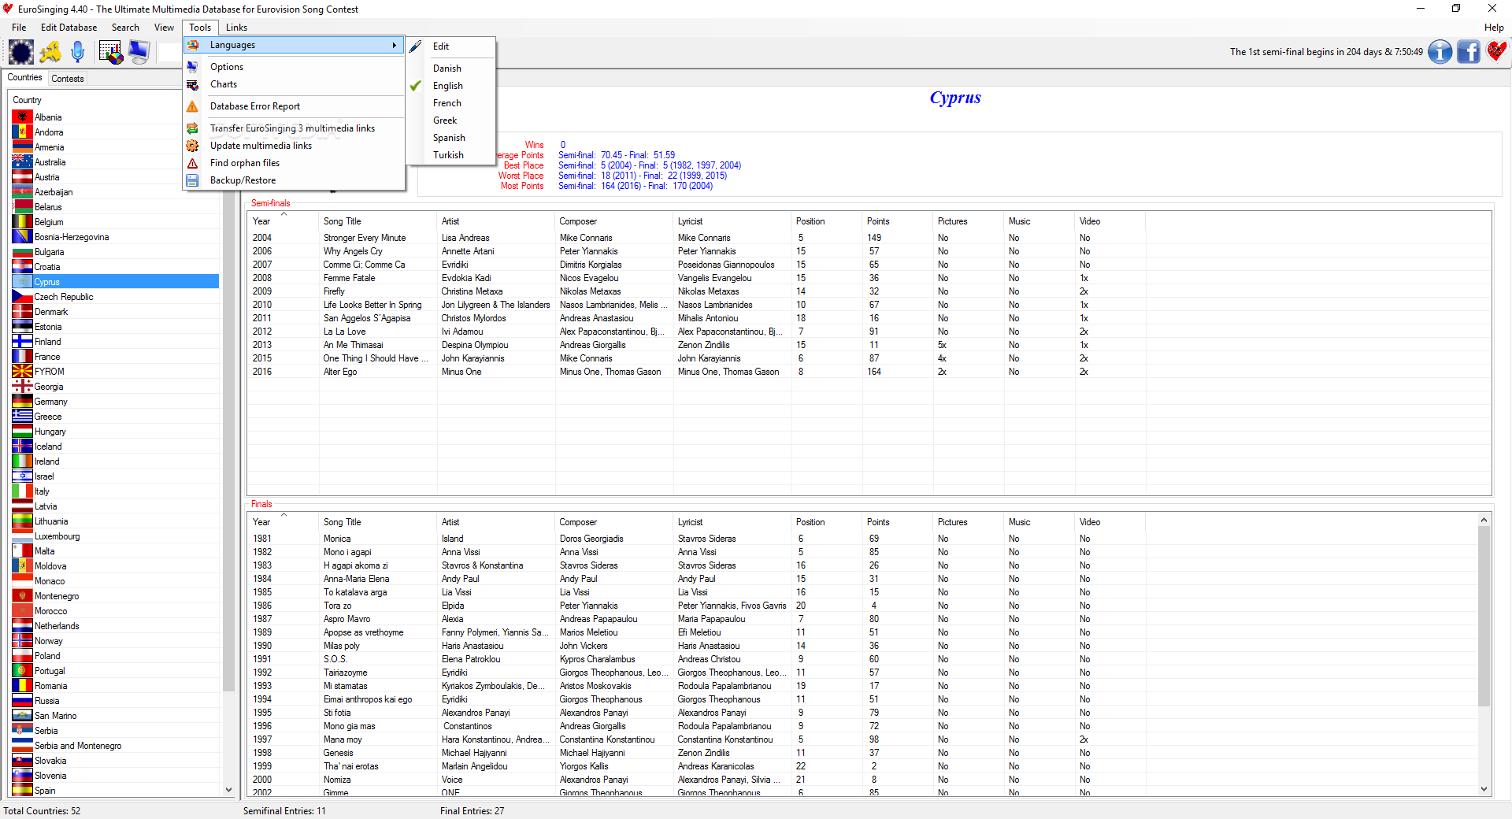Sort semi-finals by Year column header

pos(283,221)
